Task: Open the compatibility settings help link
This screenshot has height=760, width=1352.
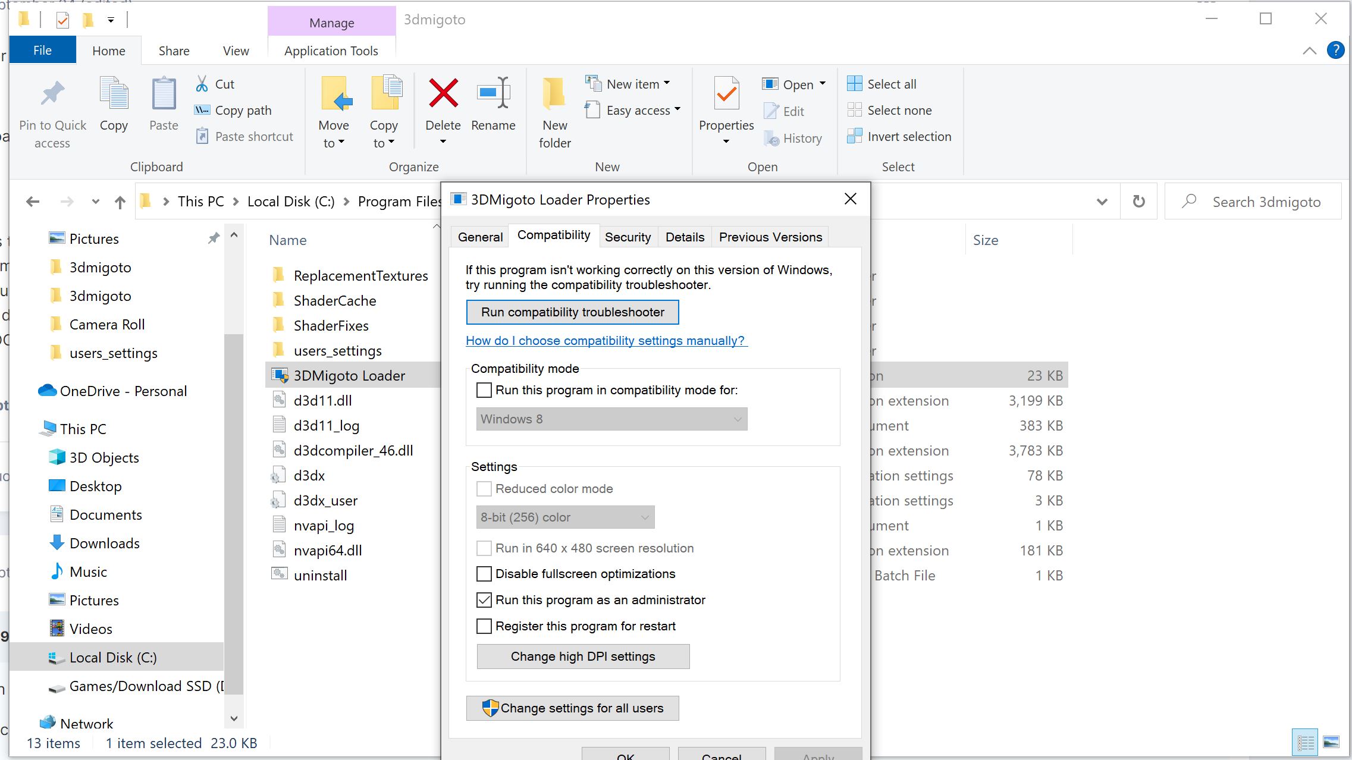Action: tap(606, 341)
